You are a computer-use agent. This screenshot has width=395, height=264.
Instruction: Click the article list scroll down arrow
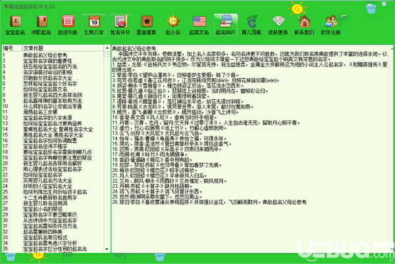(107, 249)
